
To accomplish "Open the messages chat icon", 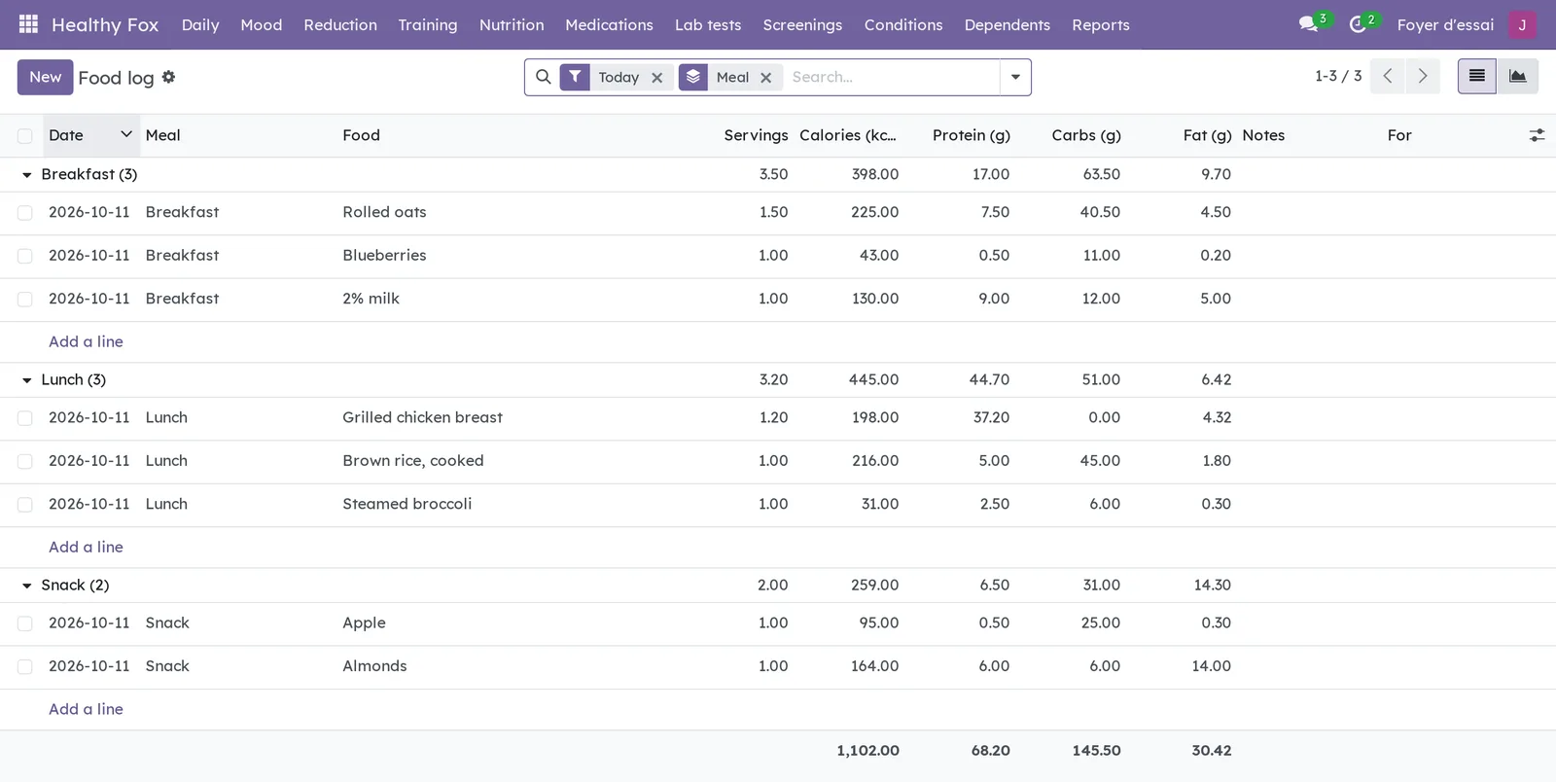I will click(x=1308, y=24).
